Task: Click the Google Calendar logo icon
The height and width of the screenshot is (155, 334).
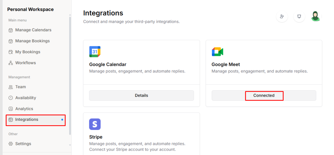Action: pos(95,52)
